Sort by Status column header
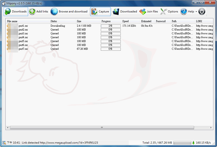 point(63,21)
